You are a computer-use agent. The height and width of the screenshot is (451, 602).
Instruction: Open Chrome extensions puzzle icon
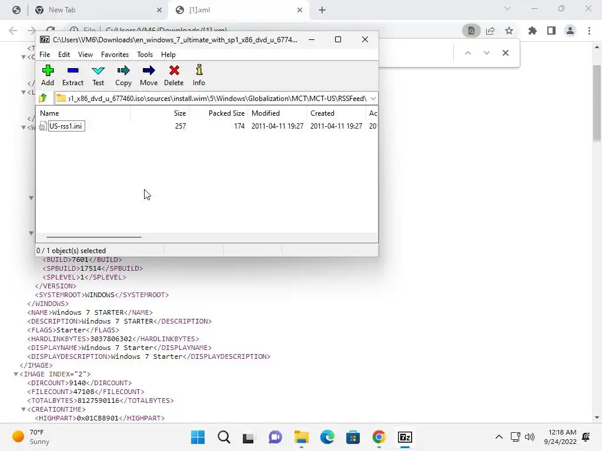pyautogui.click(x=533, y=31)
